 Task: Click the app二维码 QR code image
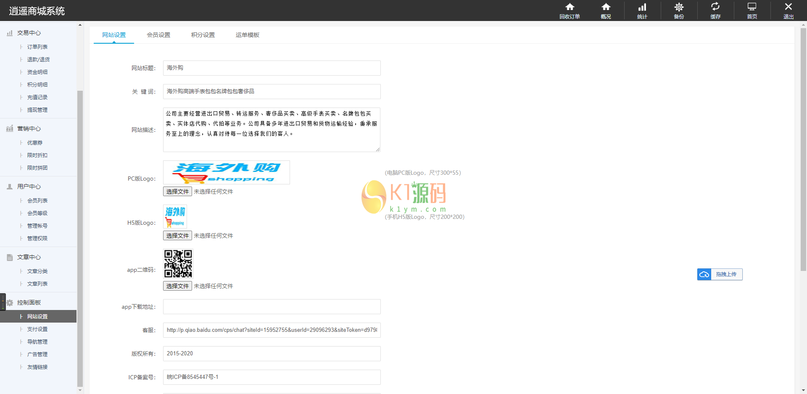(178, 264)
